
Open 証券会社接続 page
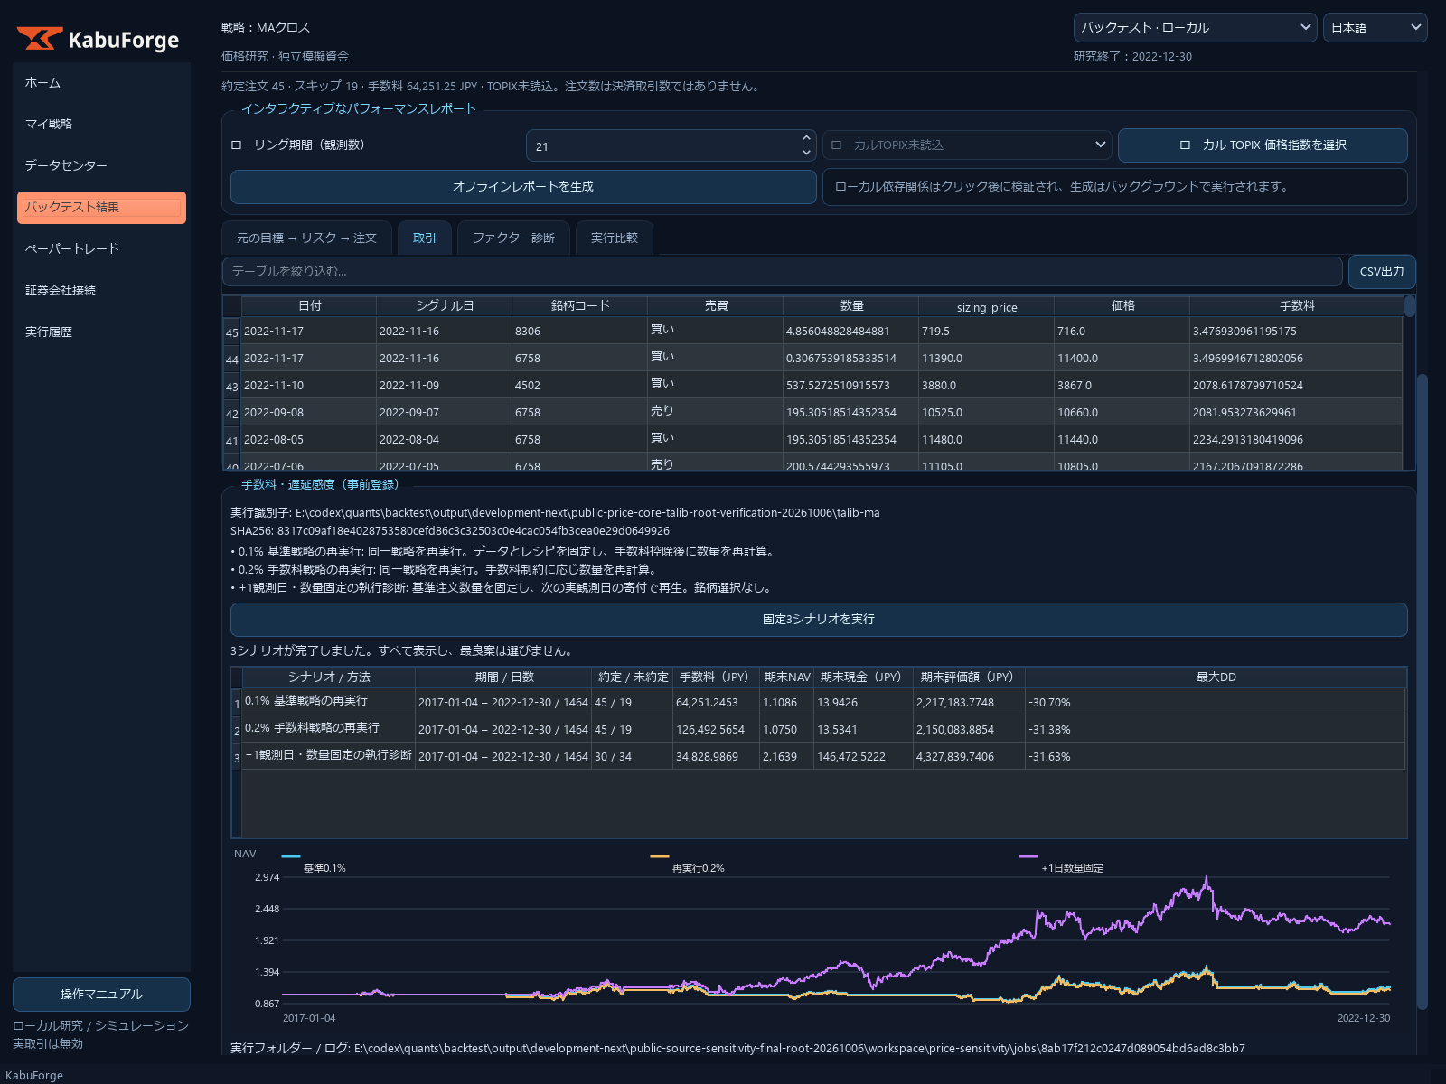pos(101,290)
